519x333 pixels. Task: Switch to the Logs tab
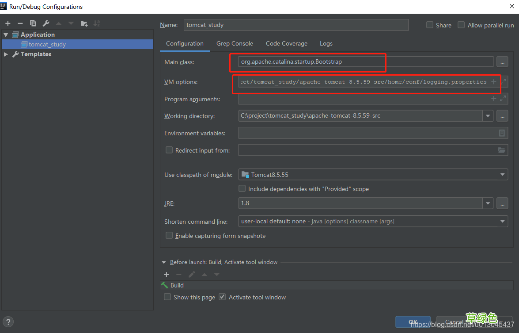pos(326,43)
